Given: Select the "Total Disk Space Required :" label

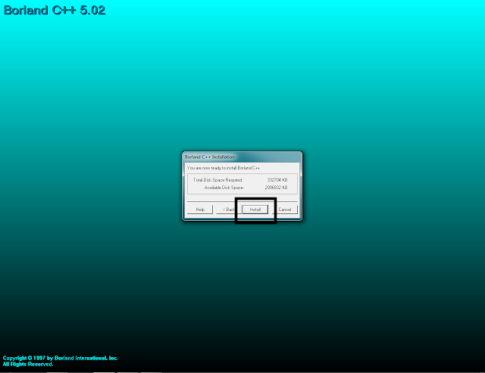Looking at the screenshot, I should click(x=219, y=180).
